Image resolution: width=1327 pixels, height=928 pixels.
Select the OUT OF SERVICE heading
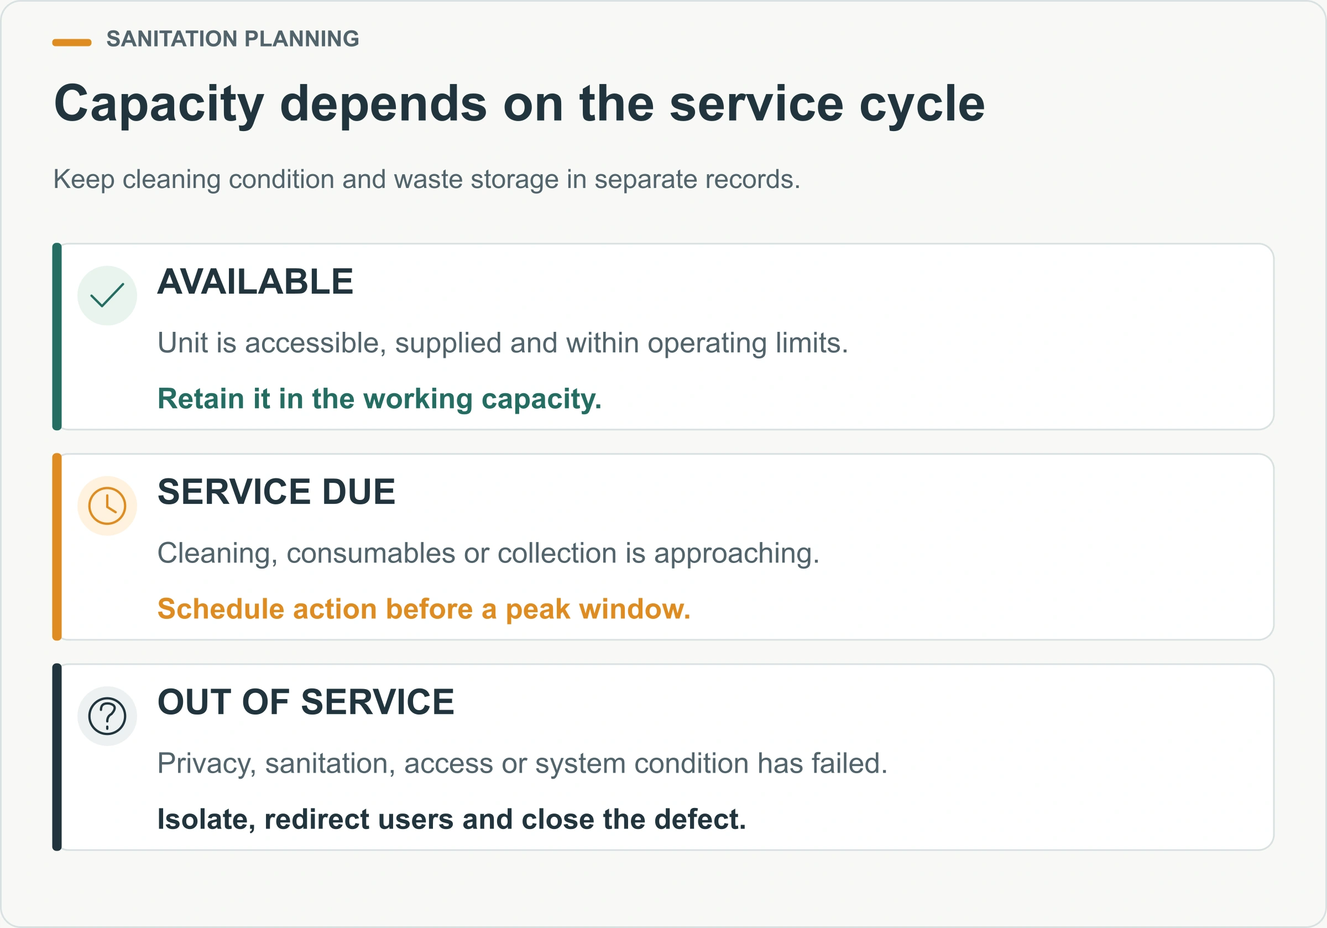306,702
